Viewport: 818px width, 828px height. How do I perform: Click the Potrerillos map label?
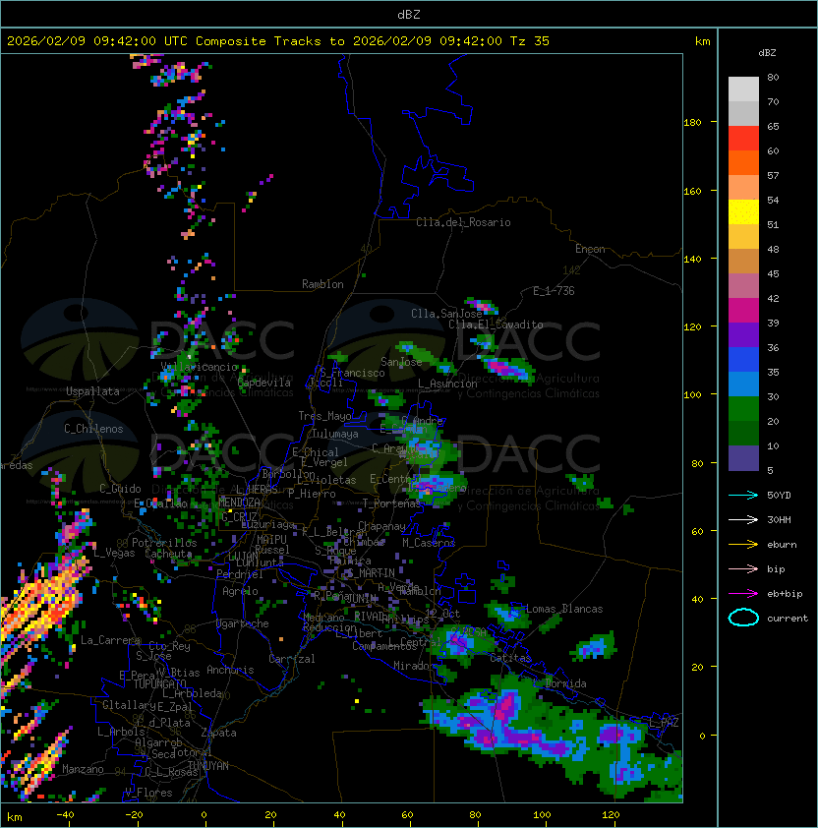pyautogui.click(x=164, y=543)
